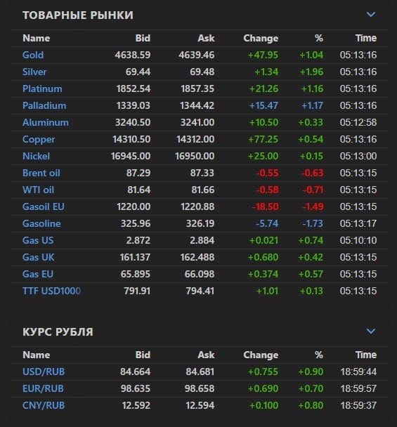The height and width of the screenshot is (427, 397).
Task: Sort commodities by Change column header
Action: pos(261,39)
